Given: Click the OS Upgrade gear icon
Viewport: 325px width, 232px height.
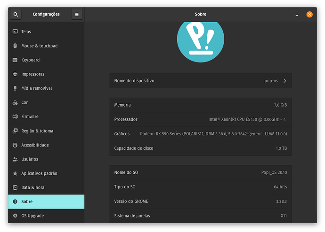Looking at the screenshot, I should (15, 216).
